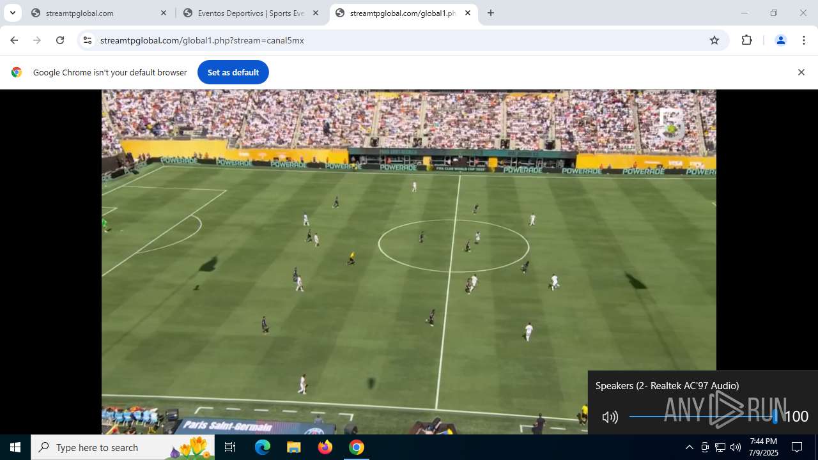View site information icon in address bar
Viewport: 818px width, 460px height.
[88, 40]
